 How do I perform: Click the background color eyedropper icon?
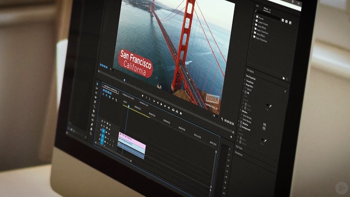click(265, 141)
